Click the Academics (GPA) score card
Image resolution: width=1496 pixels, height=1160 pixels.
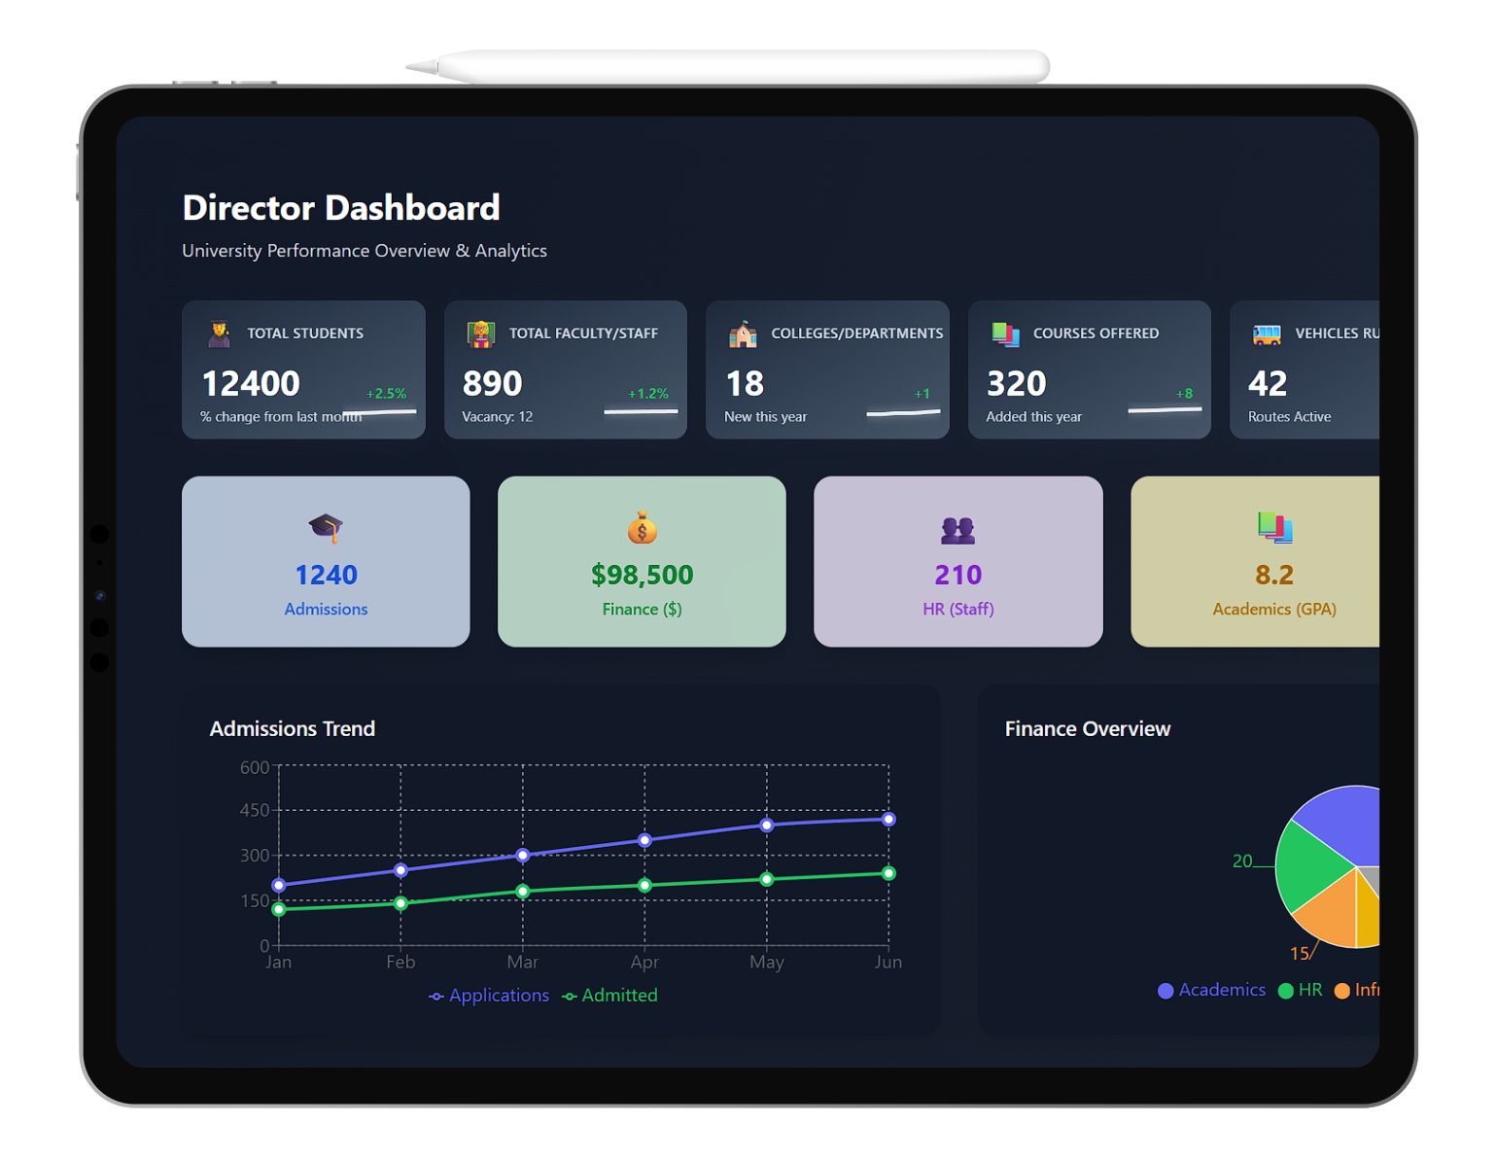click(x=1274, y=562)
